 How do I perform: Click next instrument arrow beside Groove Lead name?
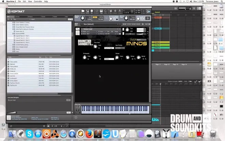[x=120, y=29]
